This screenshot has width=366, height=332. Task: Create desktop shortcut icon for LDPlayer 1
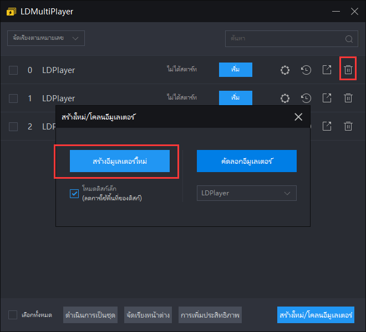tap(327, 98)
